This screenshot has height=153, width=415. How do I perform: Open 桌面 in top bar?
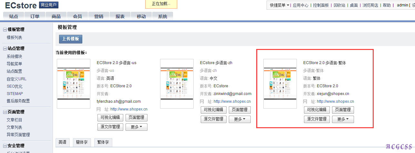(354, 5)
